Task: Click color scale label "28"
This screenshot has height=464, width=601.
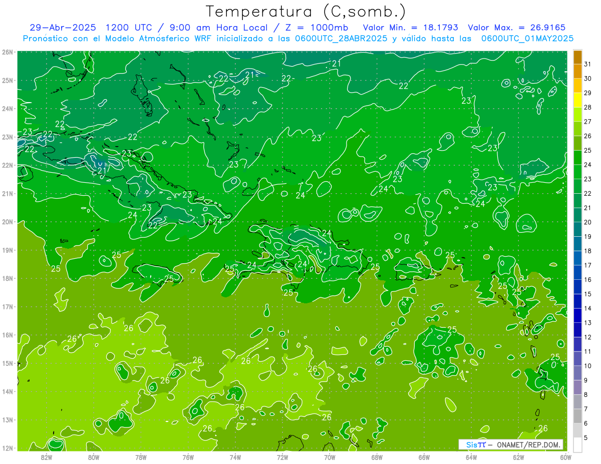Action: [x=588, y=108]
